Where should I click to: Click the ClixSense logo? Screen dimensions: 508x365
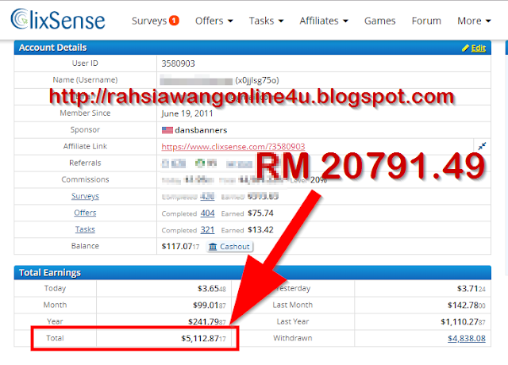coord(58,19)
